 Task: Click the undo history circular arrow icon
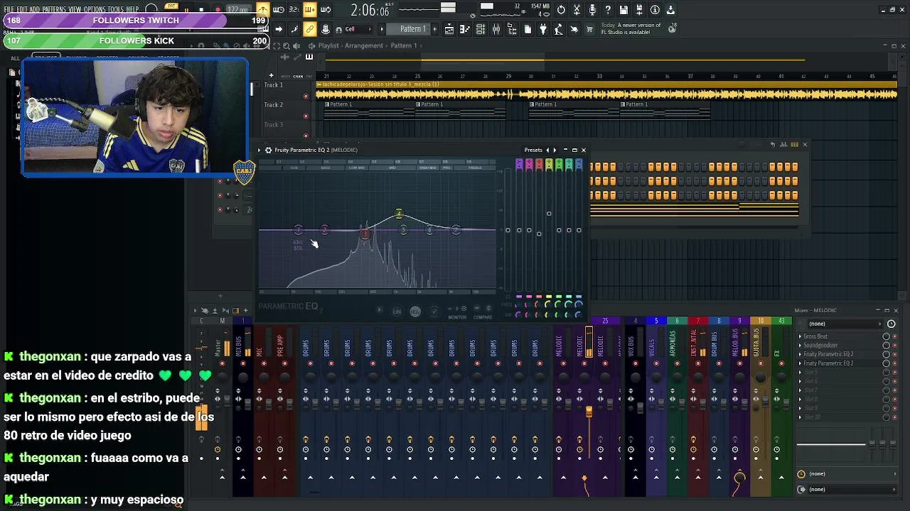(x=561, y=10)
